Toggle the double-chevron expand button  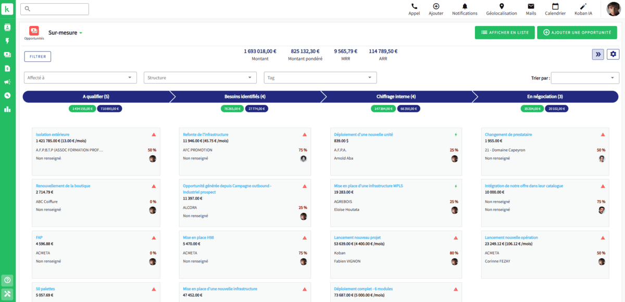click(597, 55)
